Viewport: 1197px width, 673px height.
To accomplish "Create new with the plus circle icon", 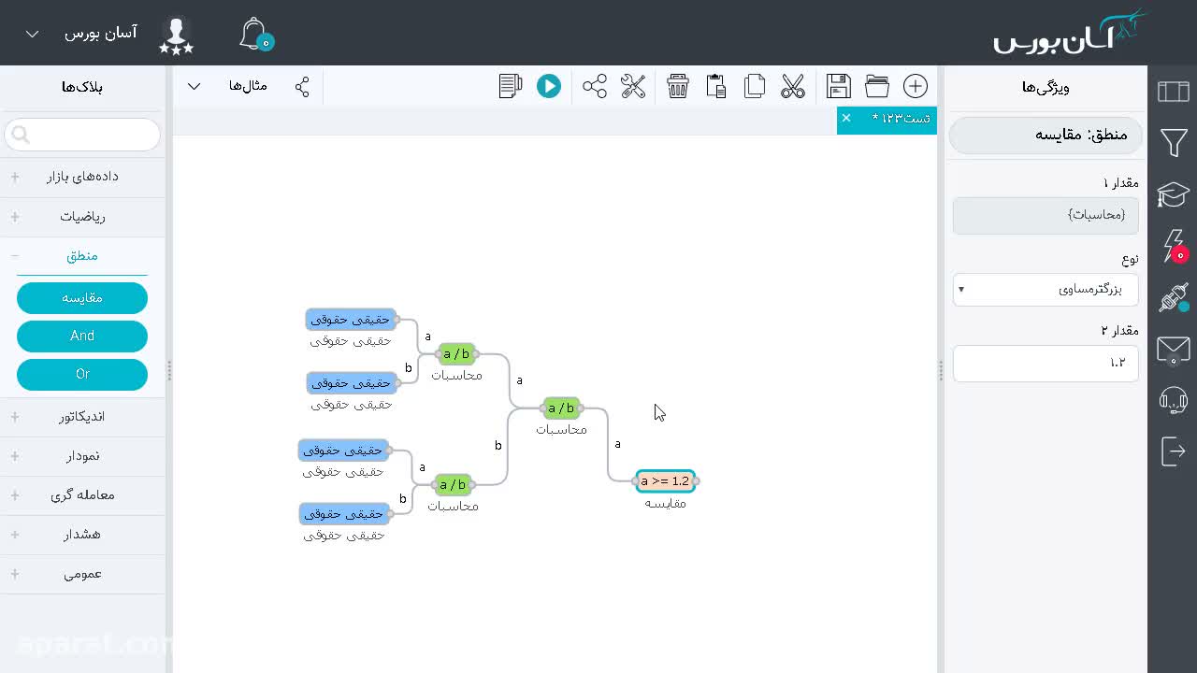I will tap(916, 86).
